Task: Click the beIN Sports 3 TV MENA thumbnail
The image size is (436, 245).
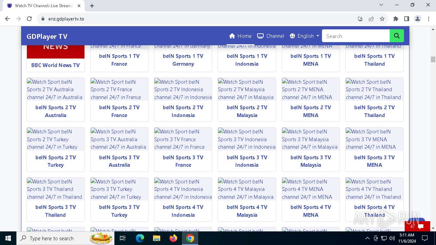Action: 374,139
